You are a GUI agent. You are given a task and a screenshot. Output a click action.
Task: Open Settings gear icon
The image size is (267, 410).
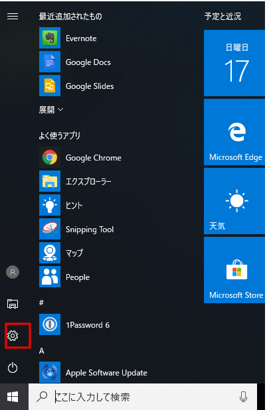coord(13,336)
